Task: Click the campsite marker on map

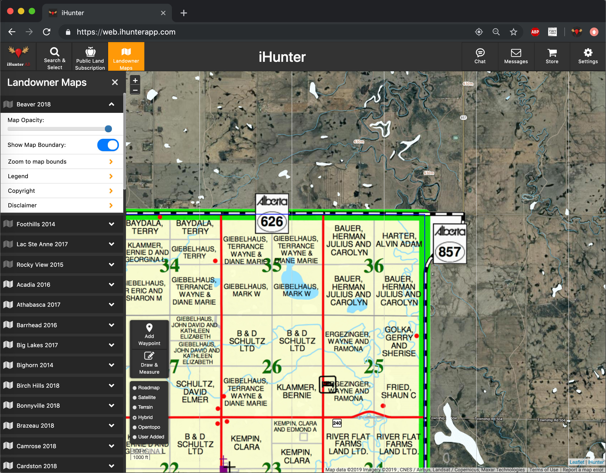Action: 327,384
